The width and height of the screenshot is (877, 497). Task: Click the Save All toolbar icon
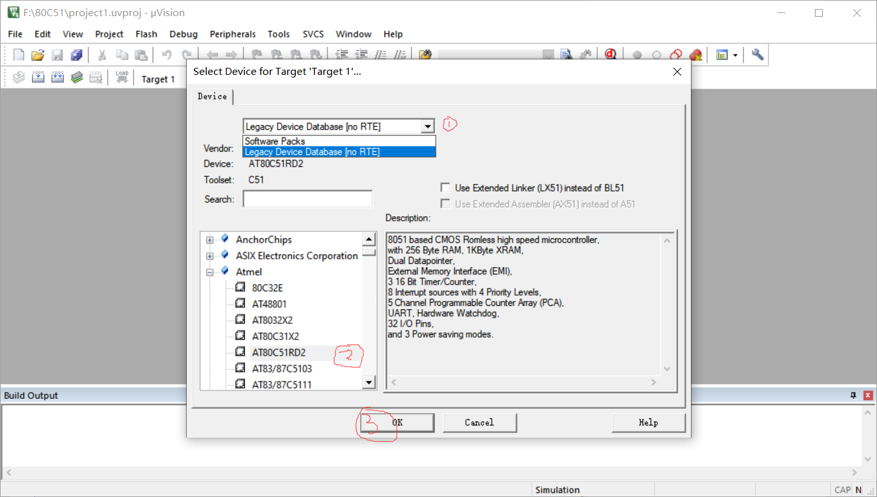click(x=77, y=55)
